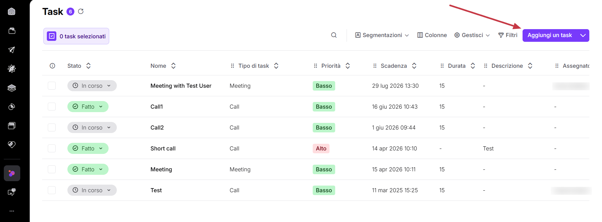Viewport: 602px width, 222px height.
Task: Open the Gestisci menu
Action: [x=472, y=35]
